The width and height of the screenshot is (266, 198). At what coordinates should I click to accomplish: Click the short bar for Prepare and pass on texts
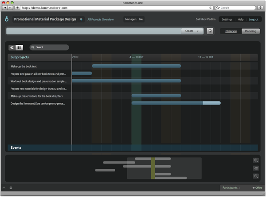(x=82, y=74)
